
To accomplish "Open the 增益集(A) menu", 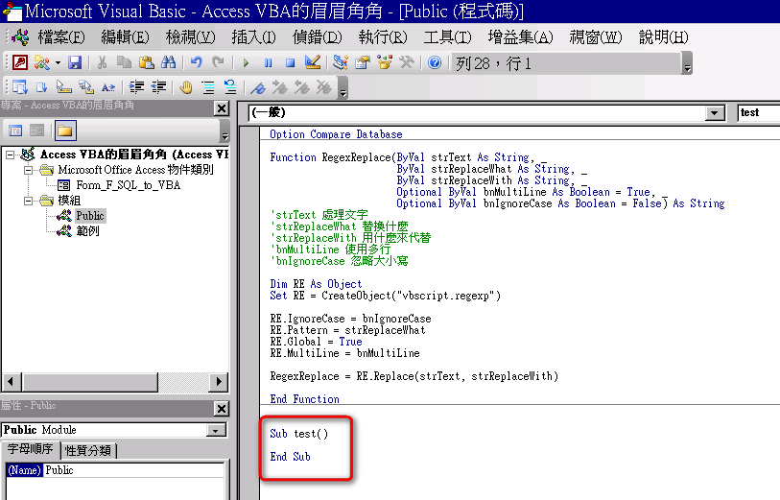I will point(520,37).
